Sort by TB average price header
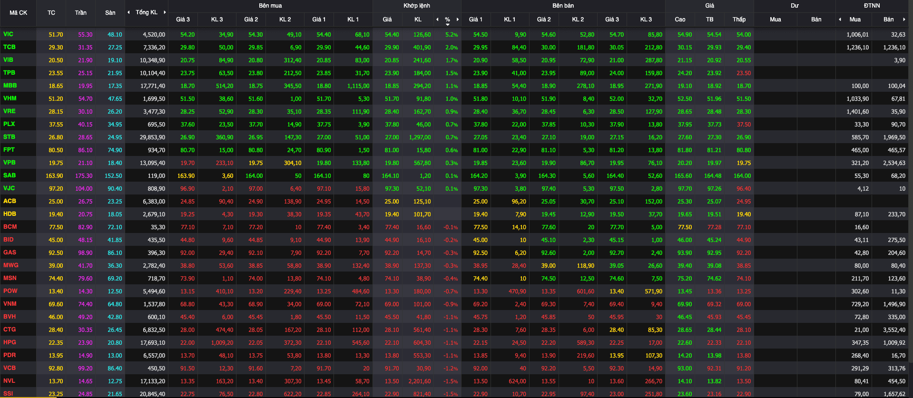Screen dimensions: 913x398 [710, 19]
